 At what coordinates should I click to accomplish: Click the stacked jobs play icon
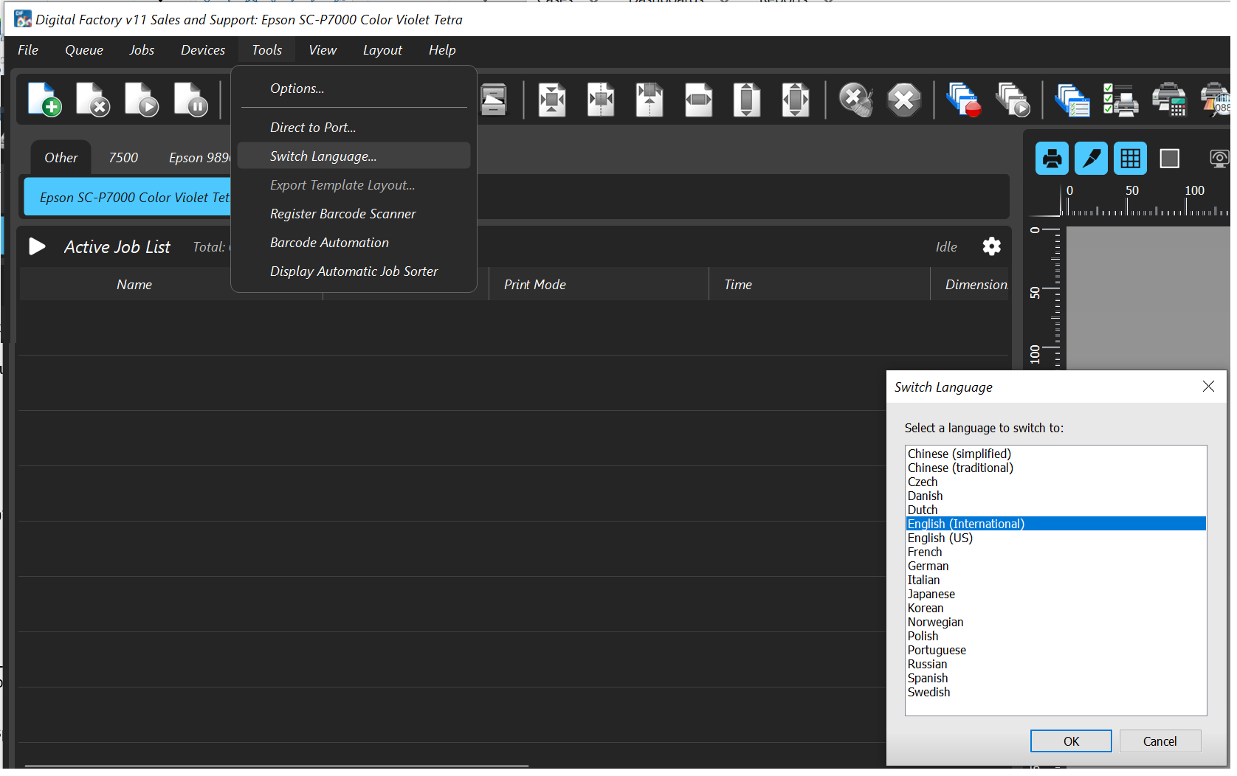click(1013, 100)
